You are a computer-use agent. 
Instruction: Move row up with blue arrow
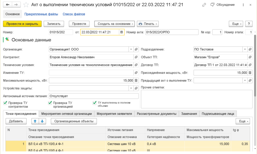pos(35,121)
